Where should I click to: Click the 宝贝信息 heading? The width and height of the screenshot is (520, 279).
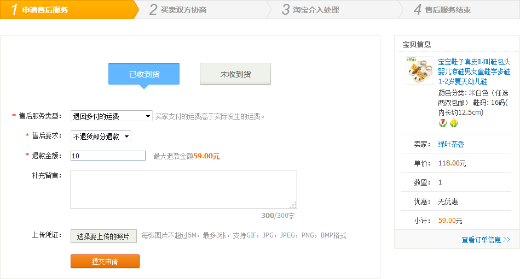[x=417, y=44]
